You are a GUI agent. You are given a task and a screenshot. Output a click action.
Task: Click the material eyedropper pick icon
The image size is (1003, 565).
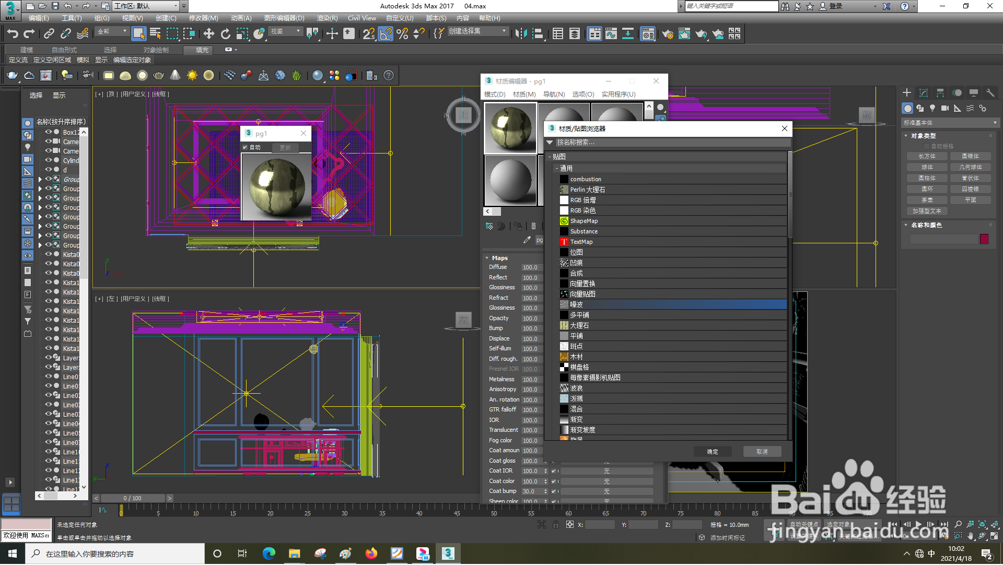(527, 240)
